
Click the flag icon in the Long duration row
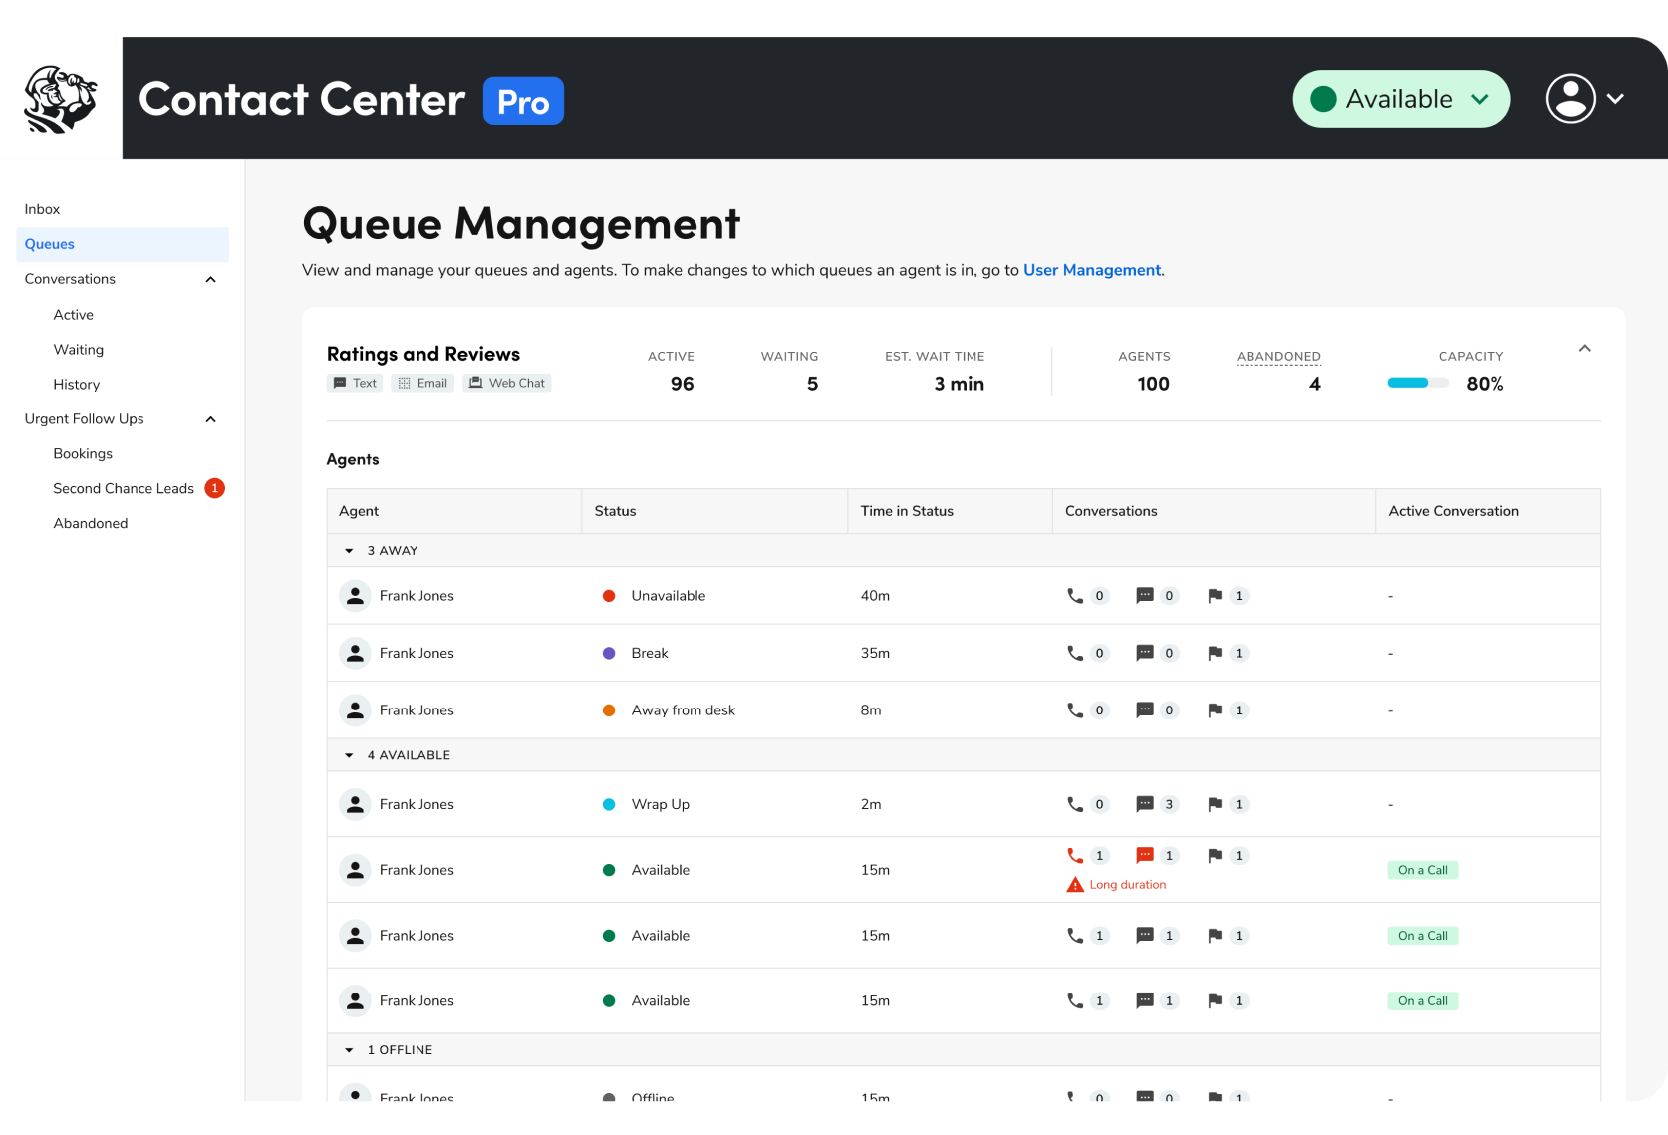point(1215,855)
